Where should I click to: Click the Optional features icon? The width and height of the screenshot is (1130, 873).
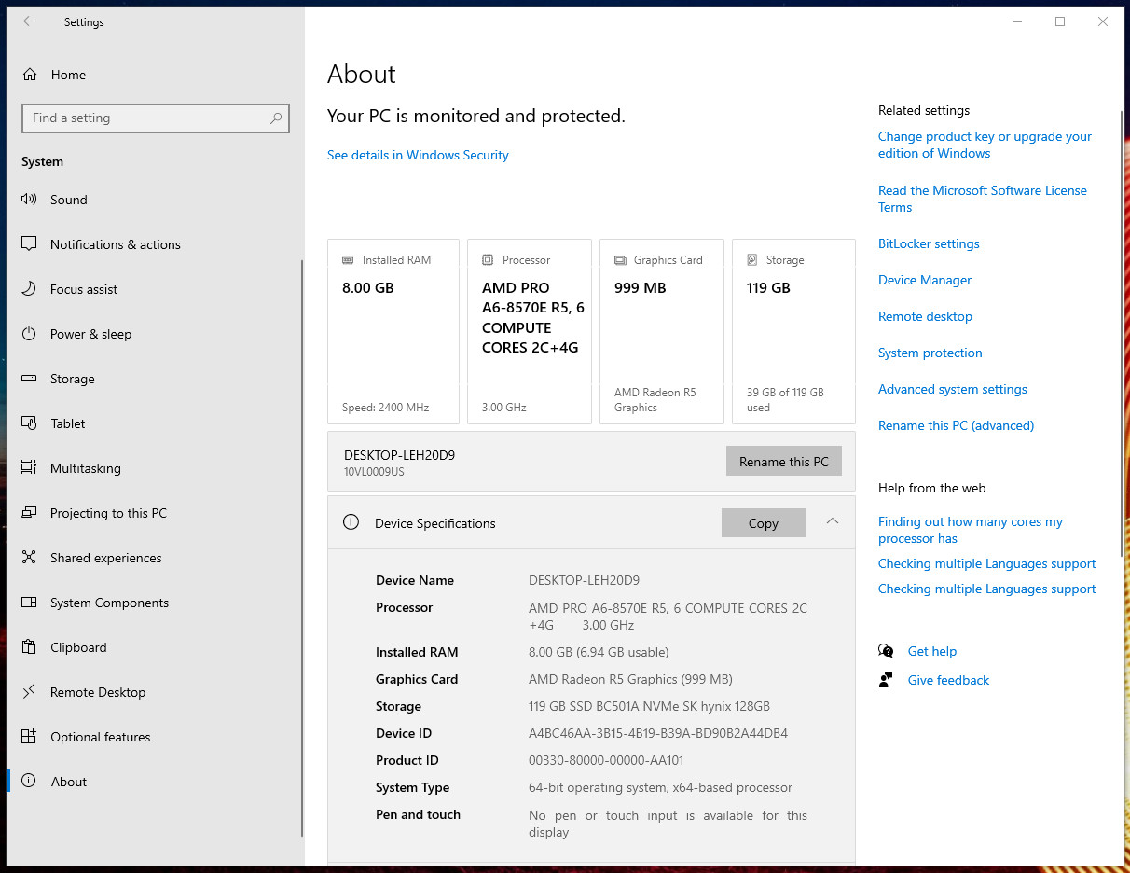29,737
